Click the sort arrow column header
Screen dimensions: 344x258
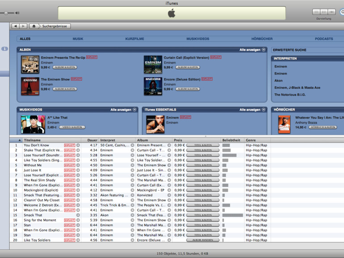[16, 140]
